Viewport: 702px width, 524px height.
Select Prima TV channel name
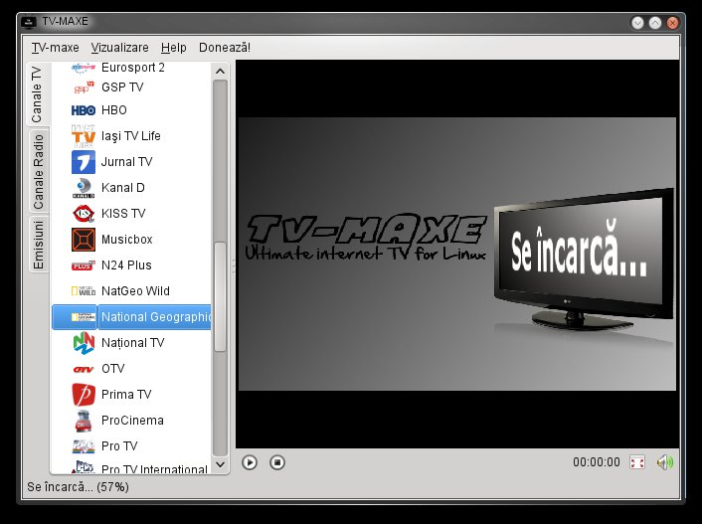coord(126,395)
